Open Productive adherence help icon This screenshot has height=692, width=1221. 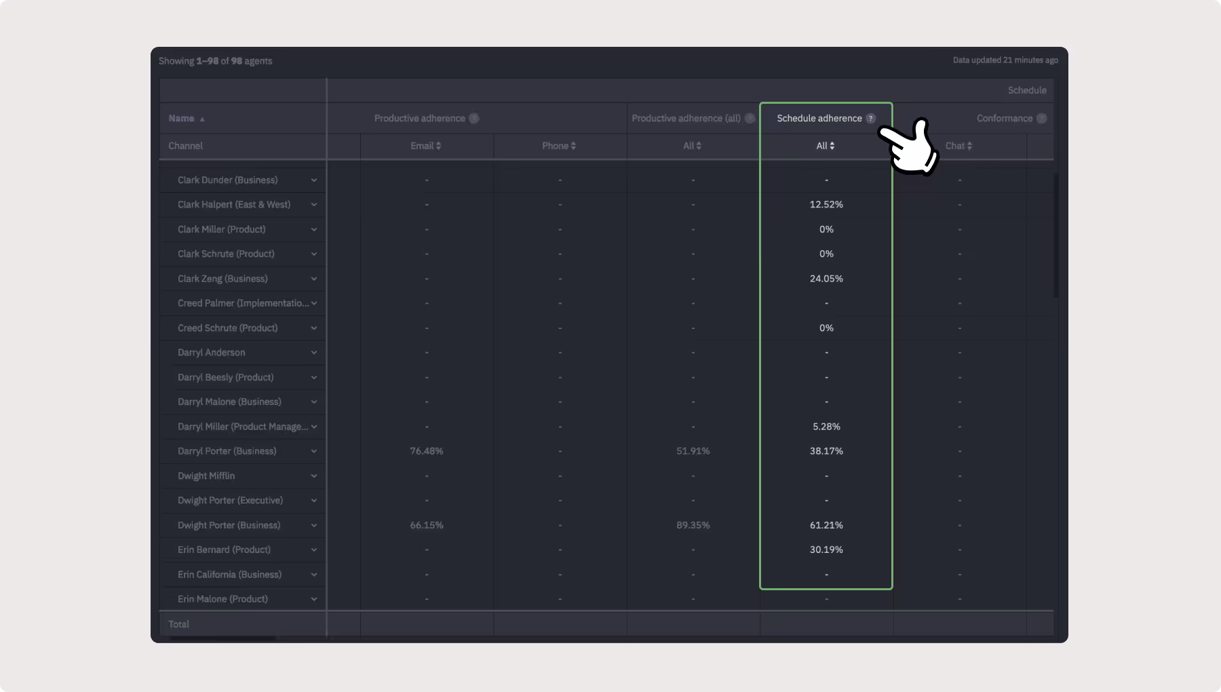474,118
